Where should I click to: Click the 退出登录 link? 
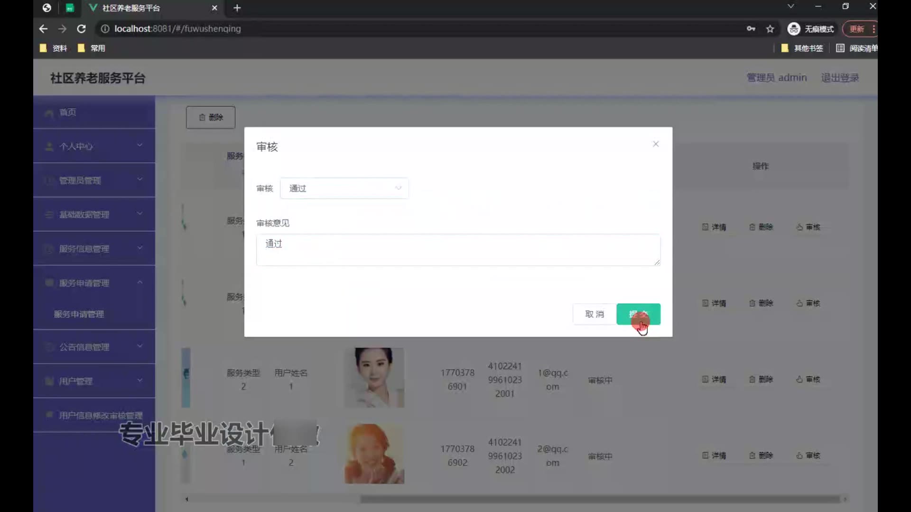[x=840, y=77]
